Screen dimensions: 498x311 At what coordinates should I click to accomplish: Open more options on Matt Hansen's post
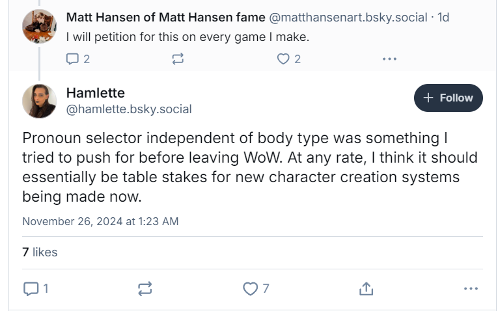pos(389,59)
